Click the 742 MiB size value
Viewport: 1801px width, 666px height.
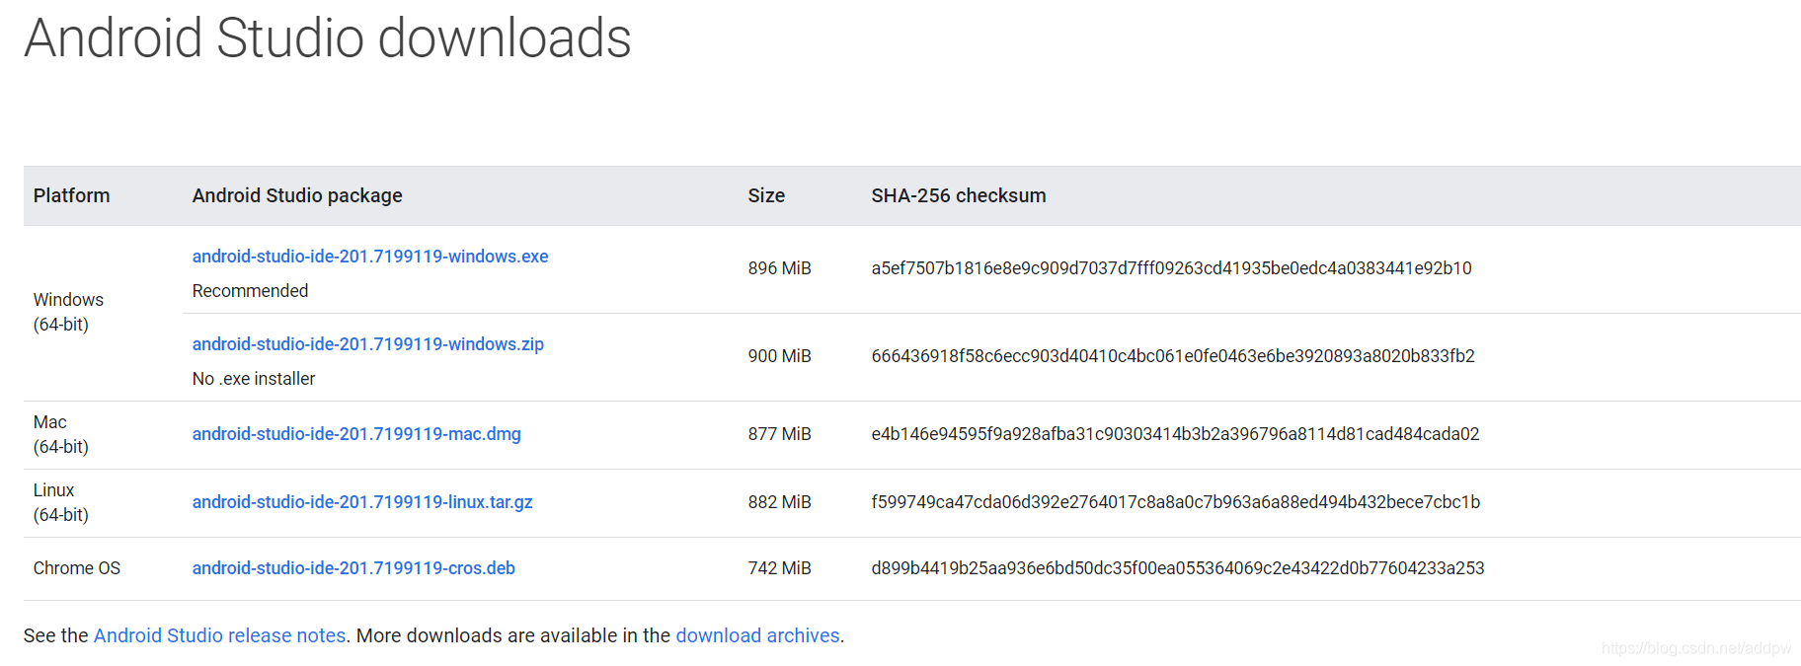pyautogui.click(x=780, y=568)
